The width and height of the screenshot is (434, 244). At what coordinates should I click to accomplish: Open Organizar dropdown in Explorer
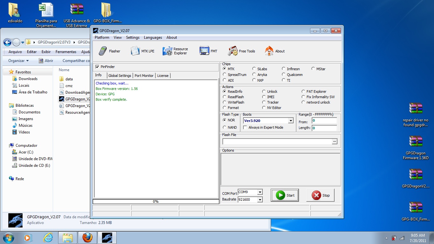pos(18,61)
